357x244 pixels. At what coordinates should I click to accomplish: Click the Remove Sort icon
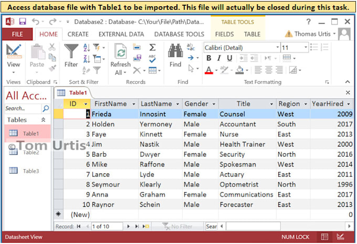[86, 70]
